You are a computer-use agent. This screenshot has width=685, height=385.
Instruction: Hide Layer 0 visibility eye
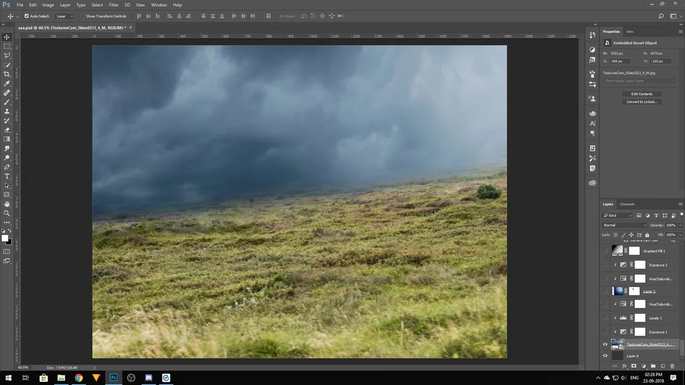pyautogui.click(x=605, y=356)
